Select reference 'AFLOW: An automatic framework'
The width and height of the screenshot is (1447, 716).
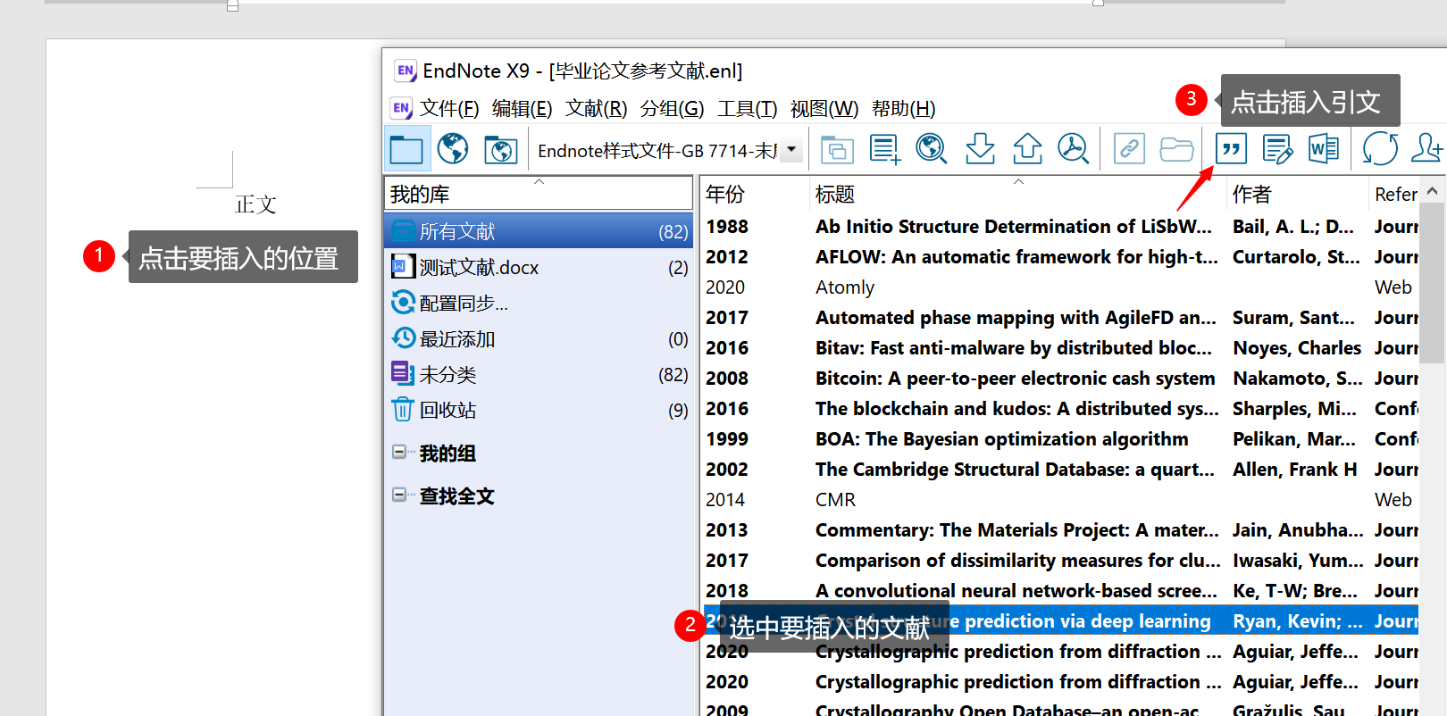[x=1060, y=257]
